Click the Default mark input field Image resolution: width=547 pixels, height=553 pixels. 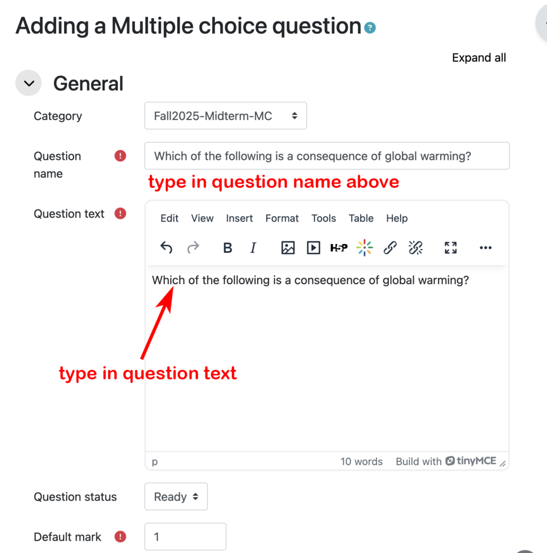(x=185, y=537)
